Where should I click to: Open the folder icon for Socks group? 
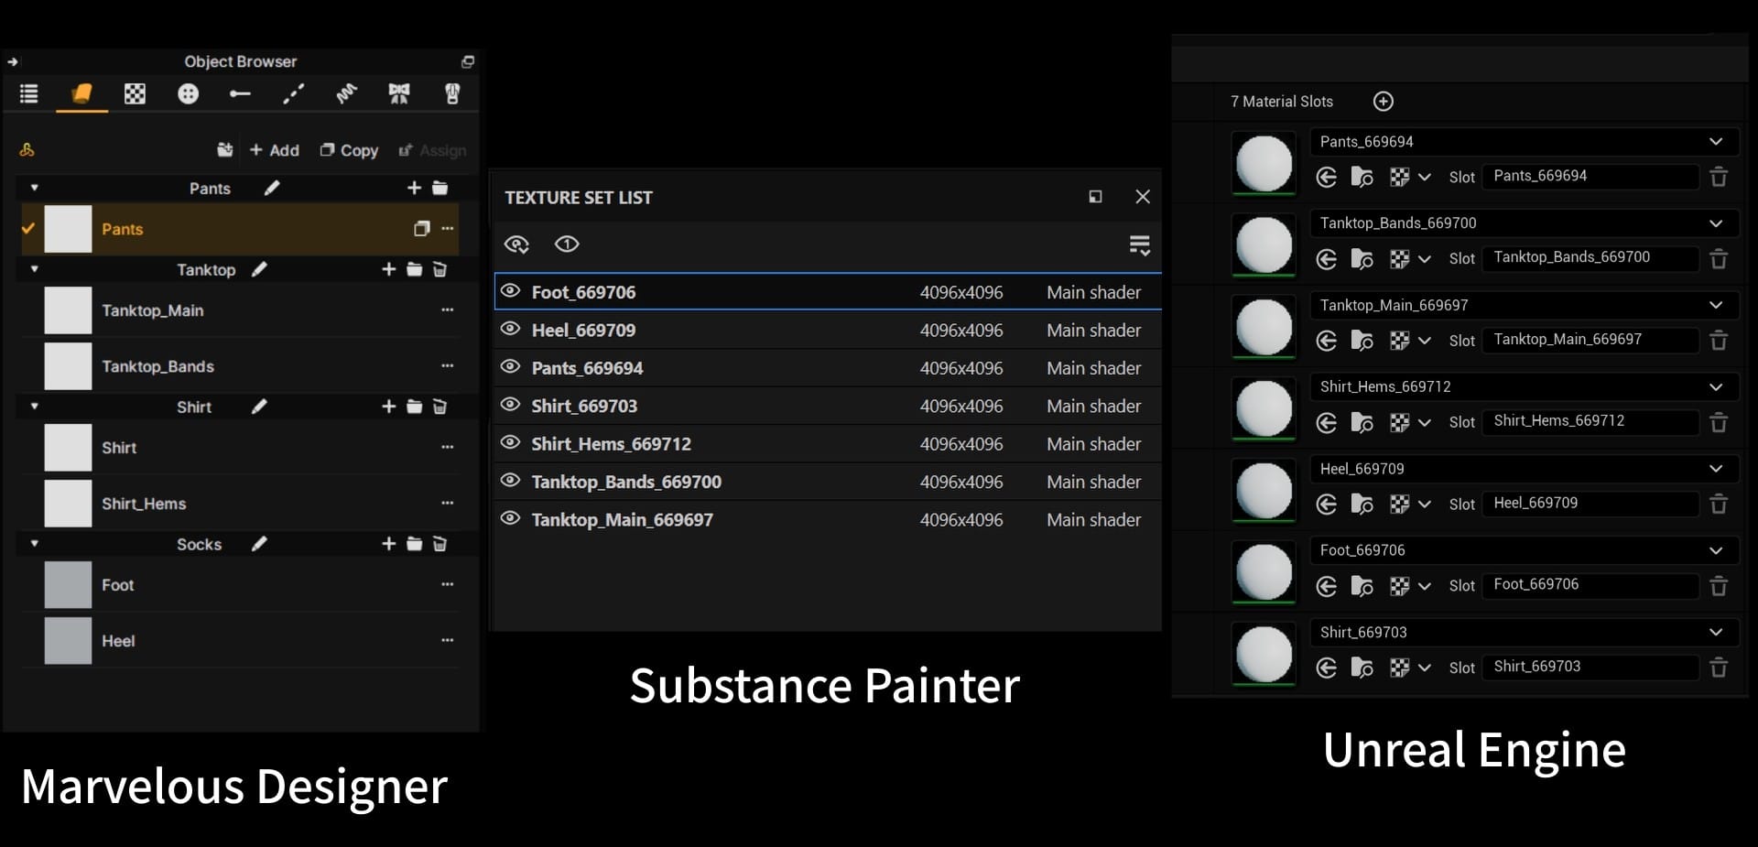[414, 544]
